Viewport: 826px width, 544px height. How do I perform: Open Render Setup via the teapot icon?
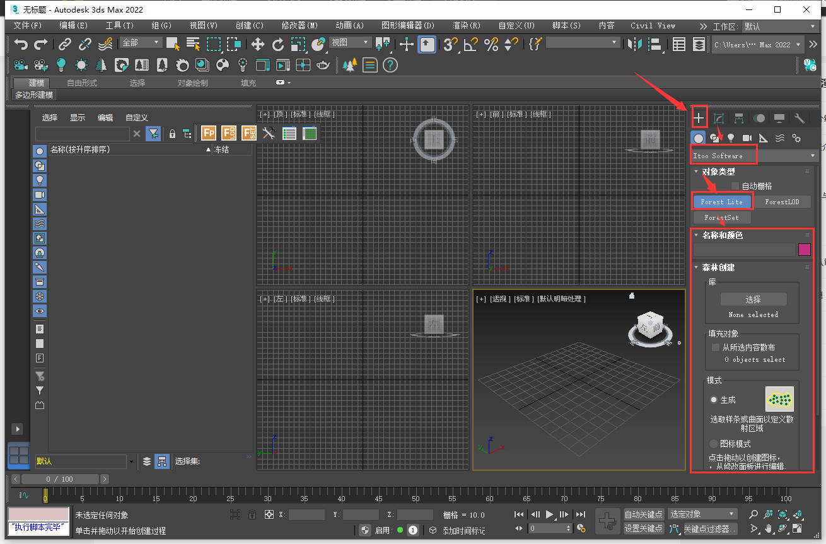[323, 65]
